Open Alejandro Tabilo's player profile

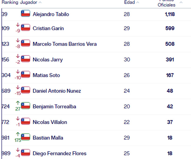pos(51,14)
